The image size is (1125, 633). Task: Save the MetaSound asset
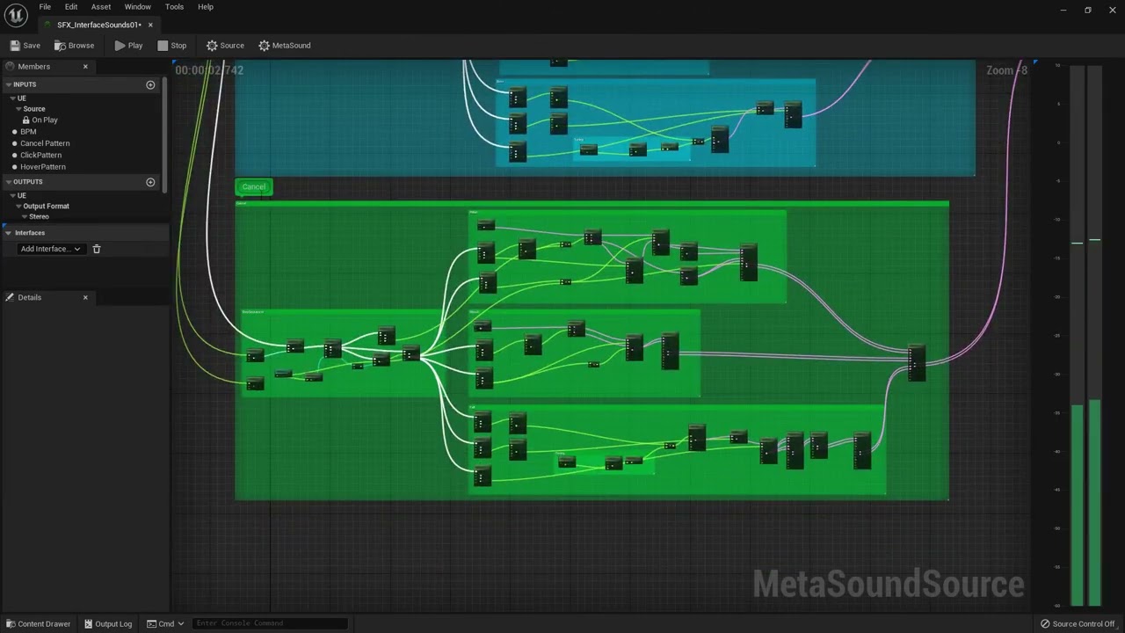25,46
